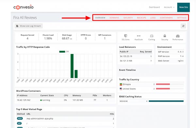
Task: Click Show Live Log Stream button
Action: [x=28, y=26]
